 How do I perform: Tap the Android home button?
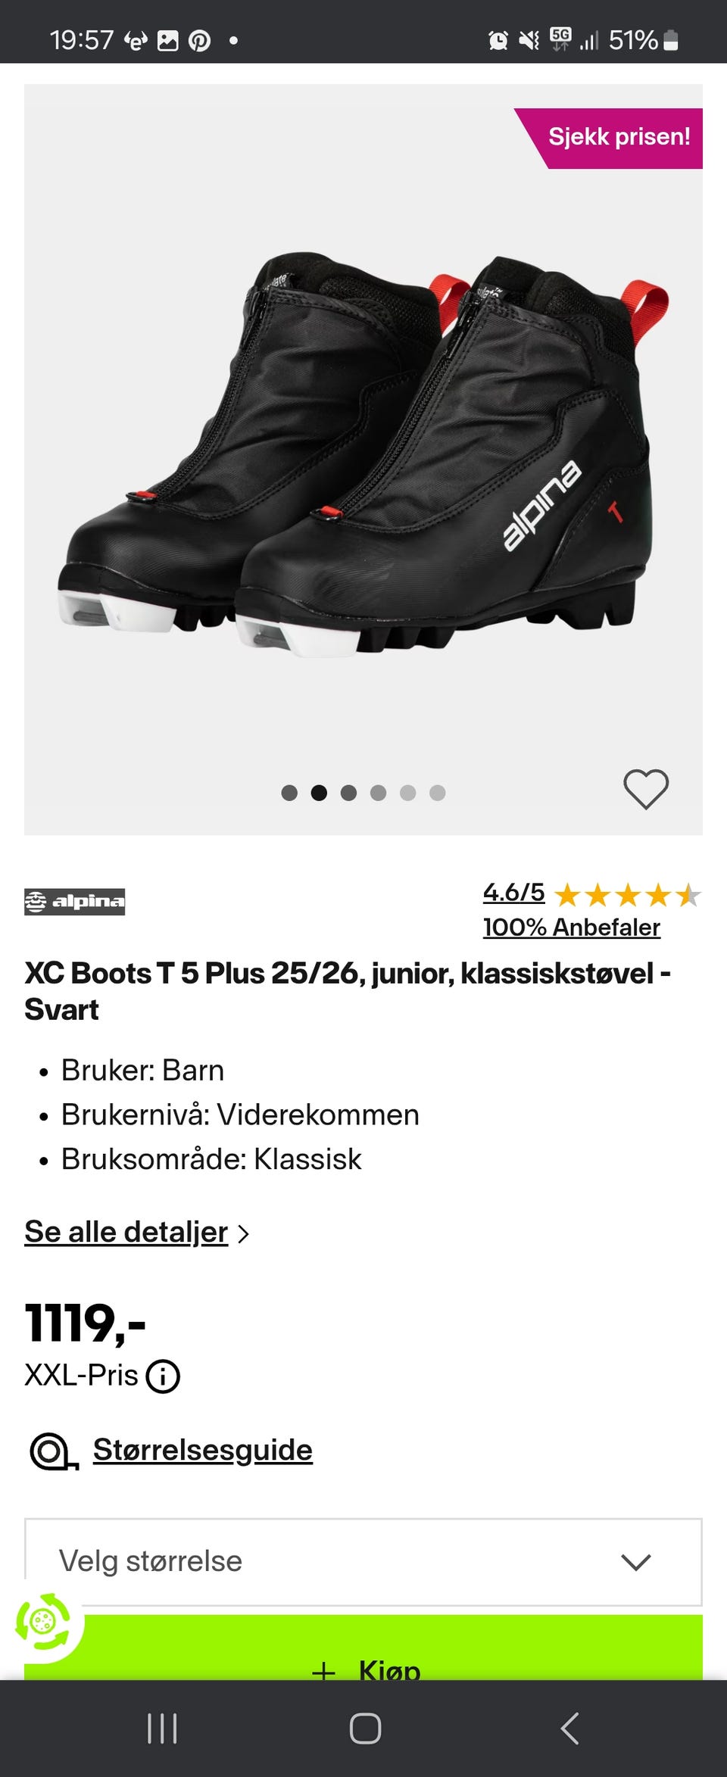tap(365, 1729)
